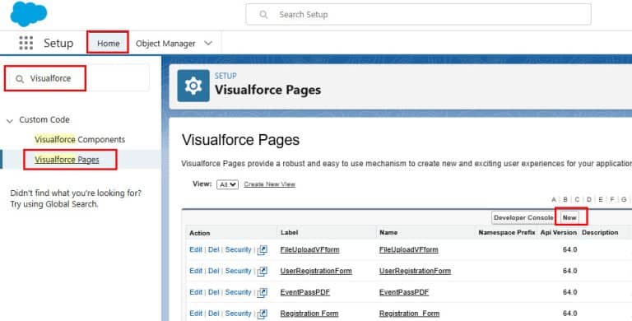Screen dimensions: 632x321
Task: Open the Registration Form label link
Action: [x=309, y=314]
